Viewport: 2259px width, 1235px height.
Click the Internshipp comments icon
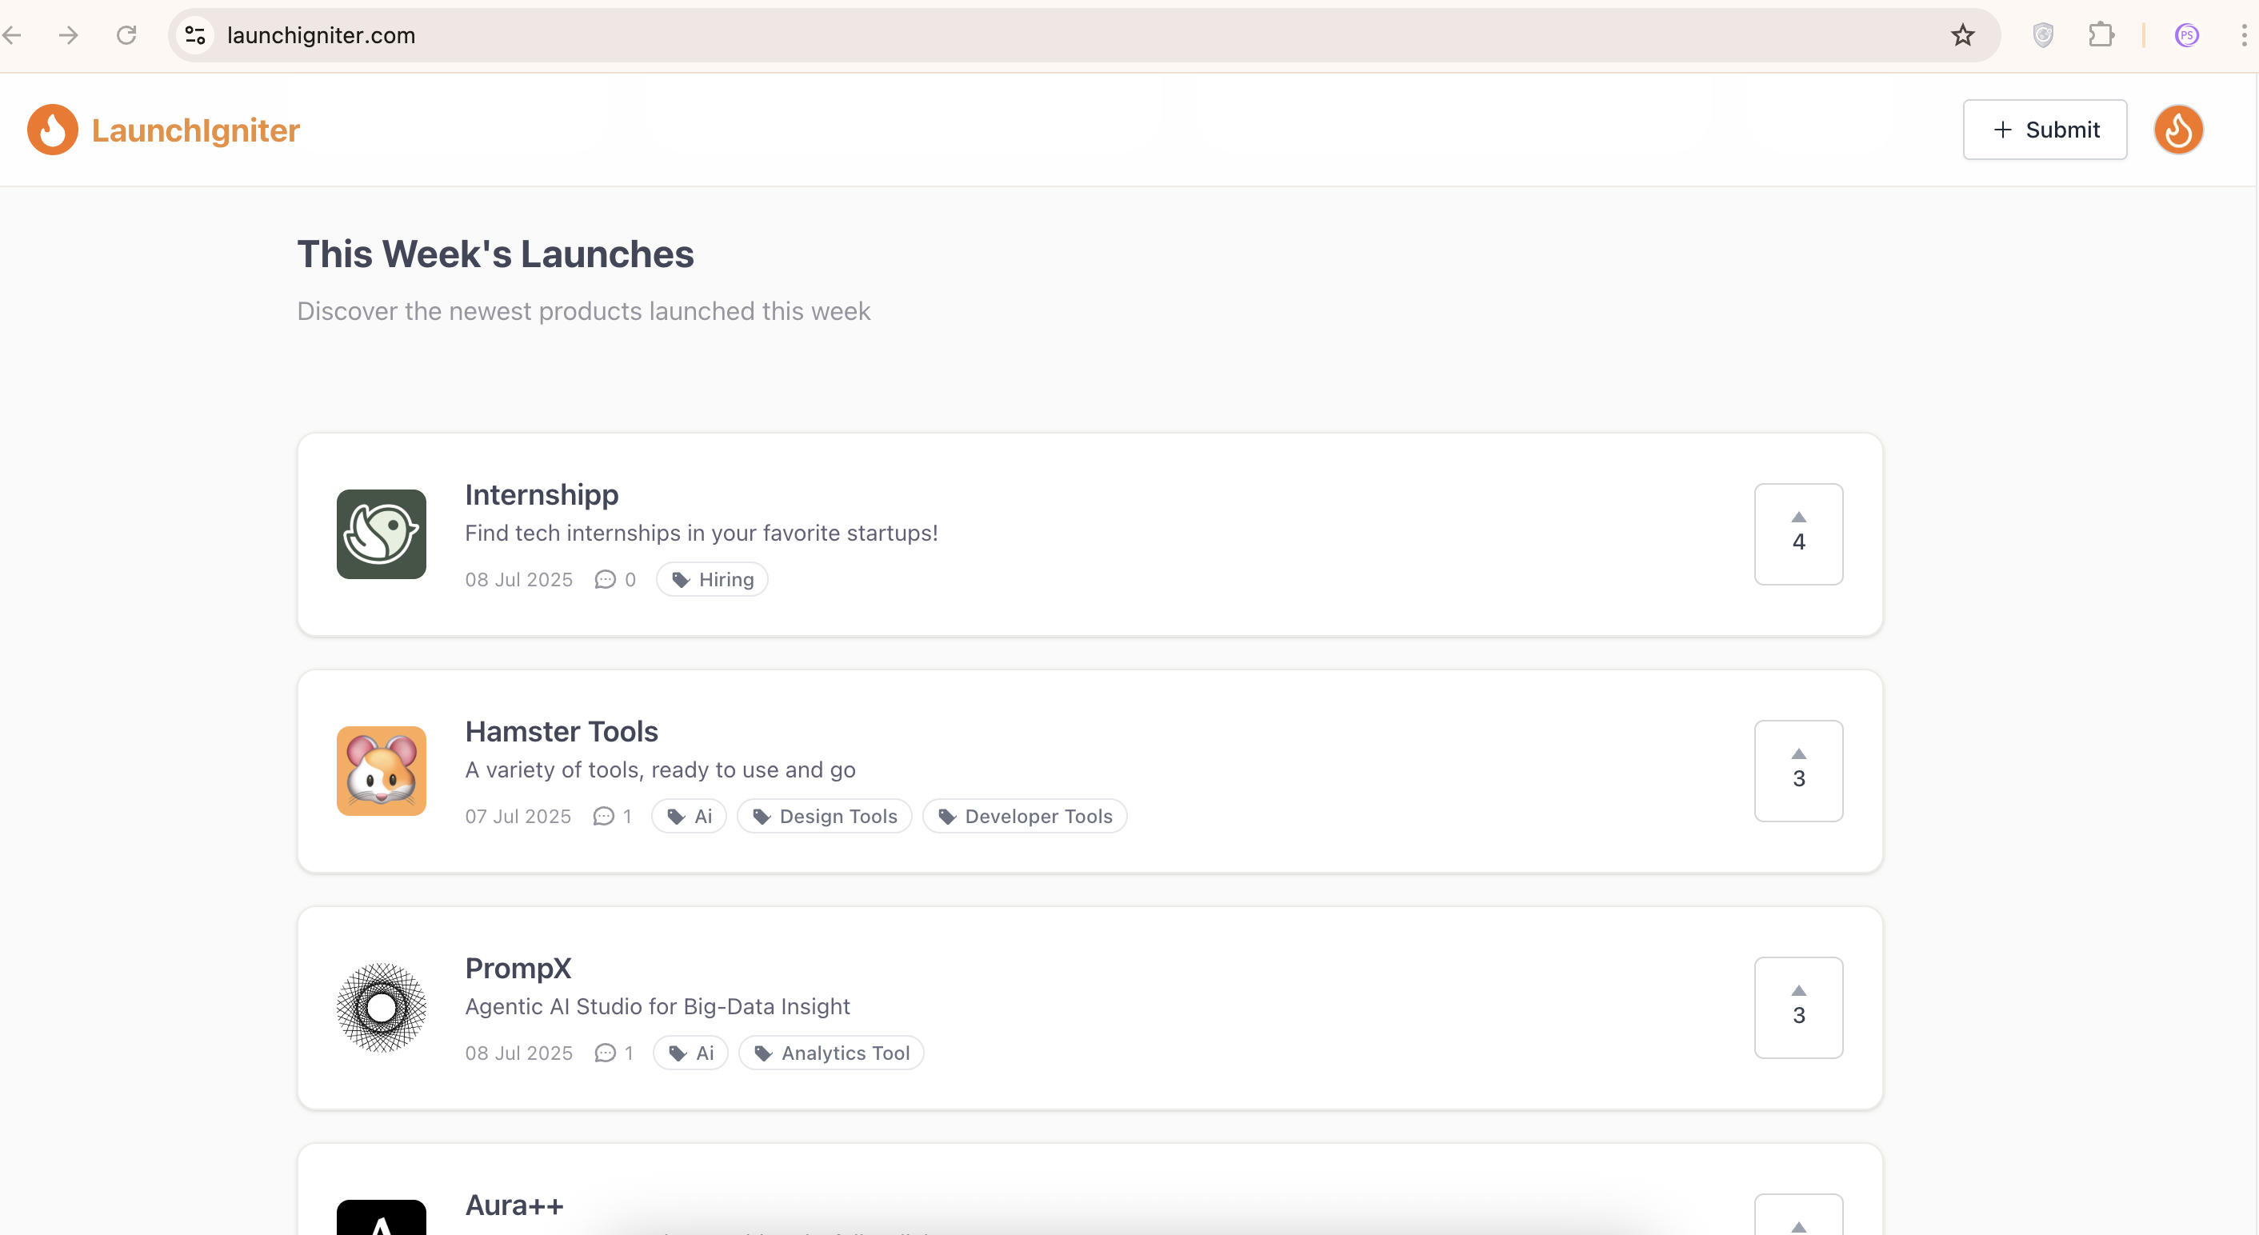pos(605,580)
